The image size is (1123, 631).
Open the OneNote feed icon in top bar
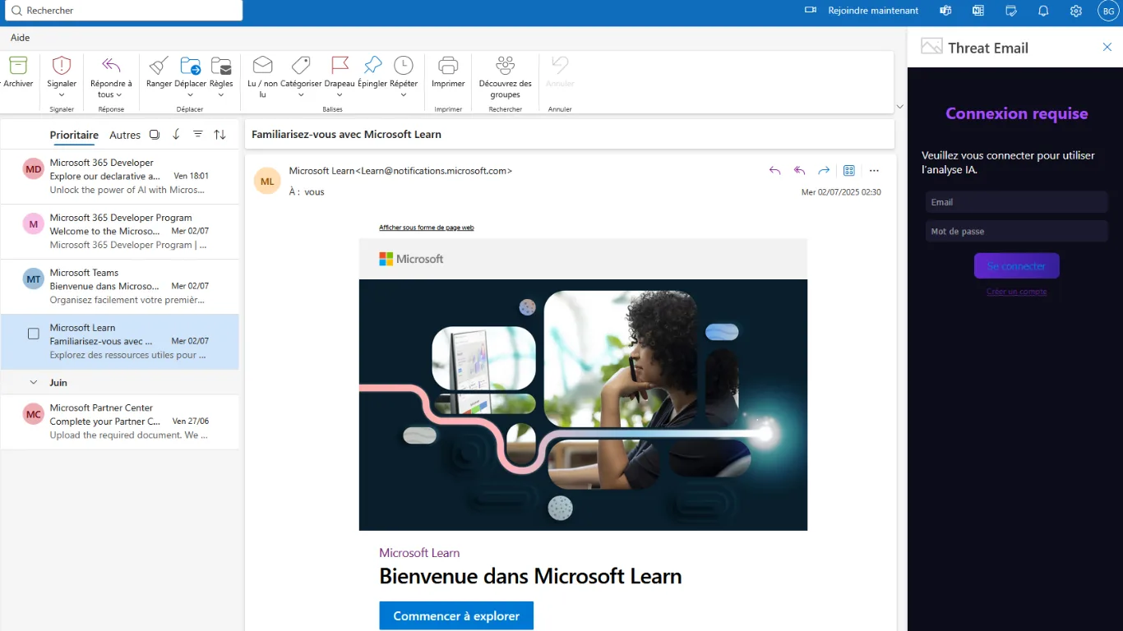[978, 11]
